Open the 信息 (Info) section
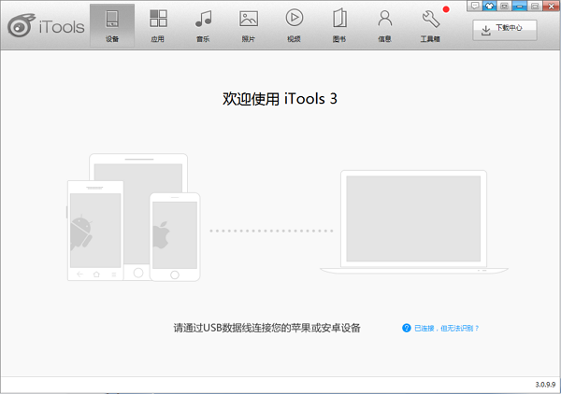The height and width of the screenshot is (394, 561). tap(384, 26)
